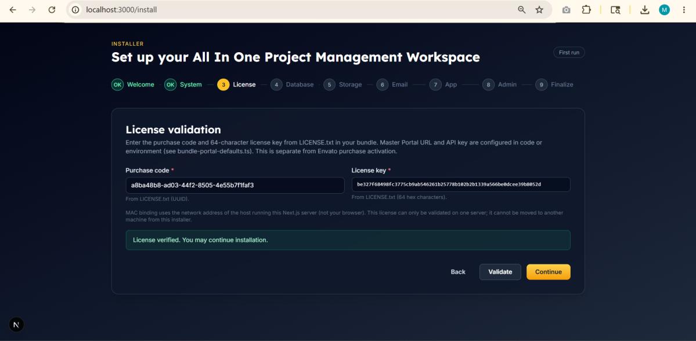Go back with browser back arrow
The image size is (696, 341).
point(12,10)
